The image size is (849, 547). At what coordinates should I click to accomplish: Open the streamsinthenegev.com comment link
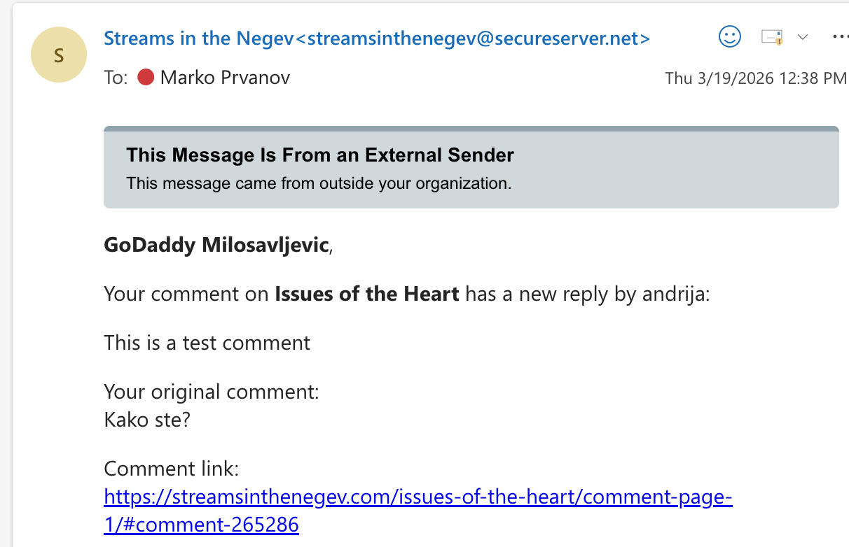417,497
